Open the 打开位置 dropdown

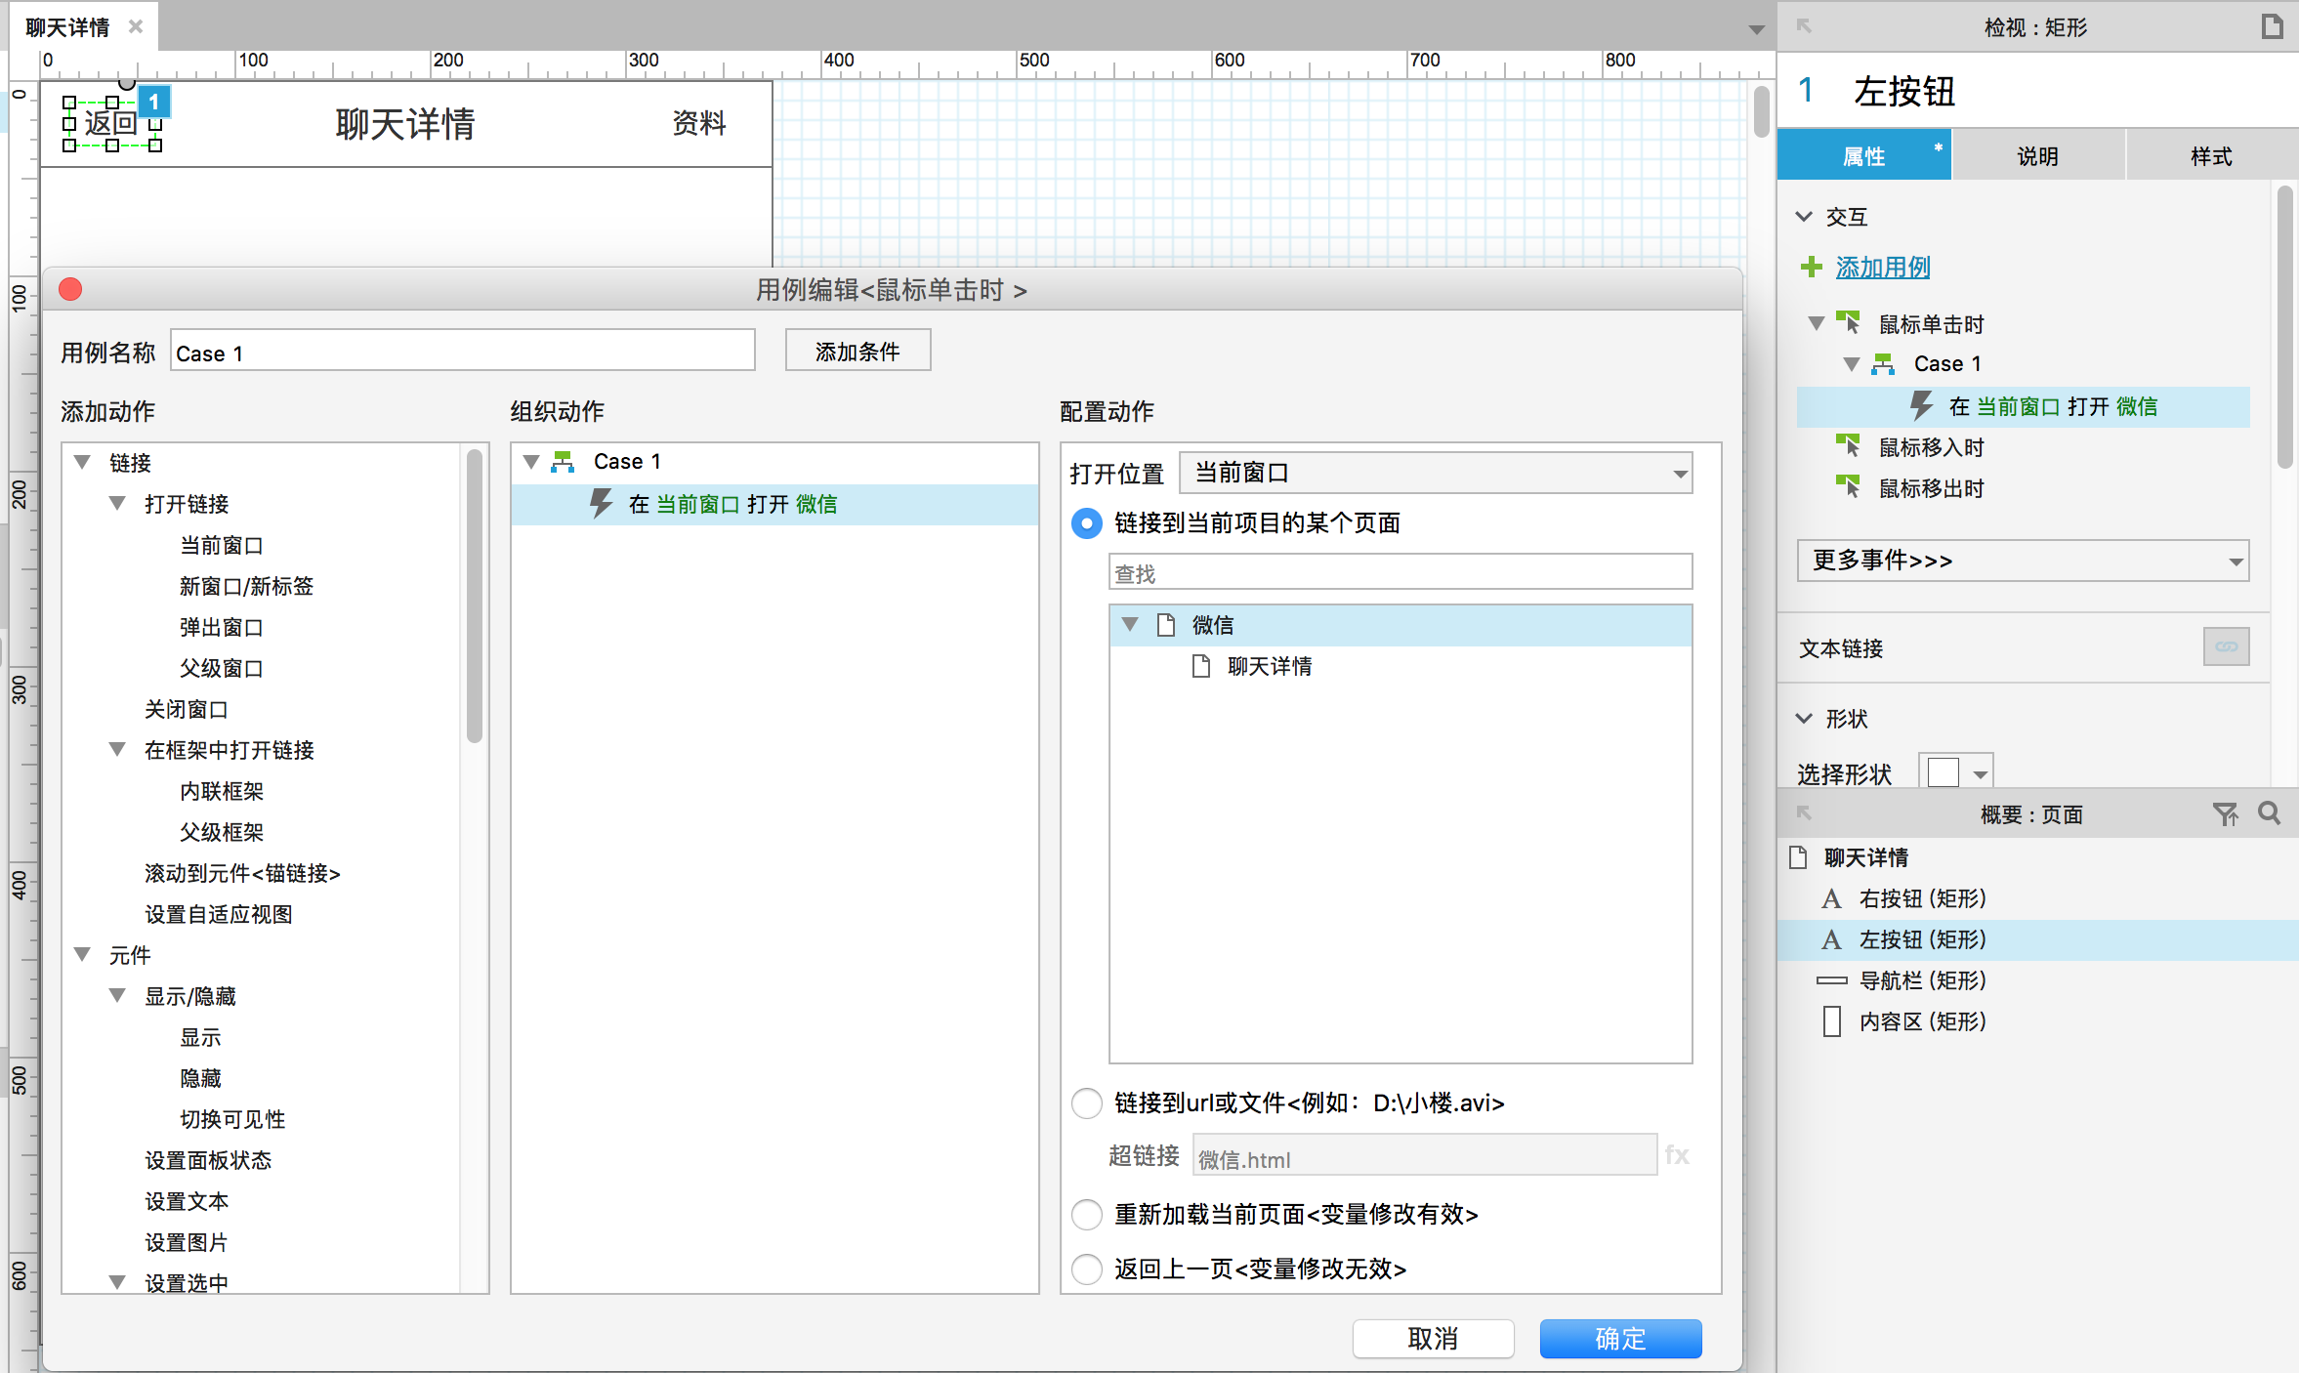tap(1436, 474)
